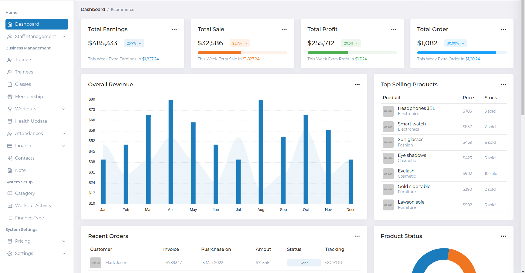The height and width of the screenshot is (273, 525).
Task: Click the Note document icon
Action: [x=10, y=171]
